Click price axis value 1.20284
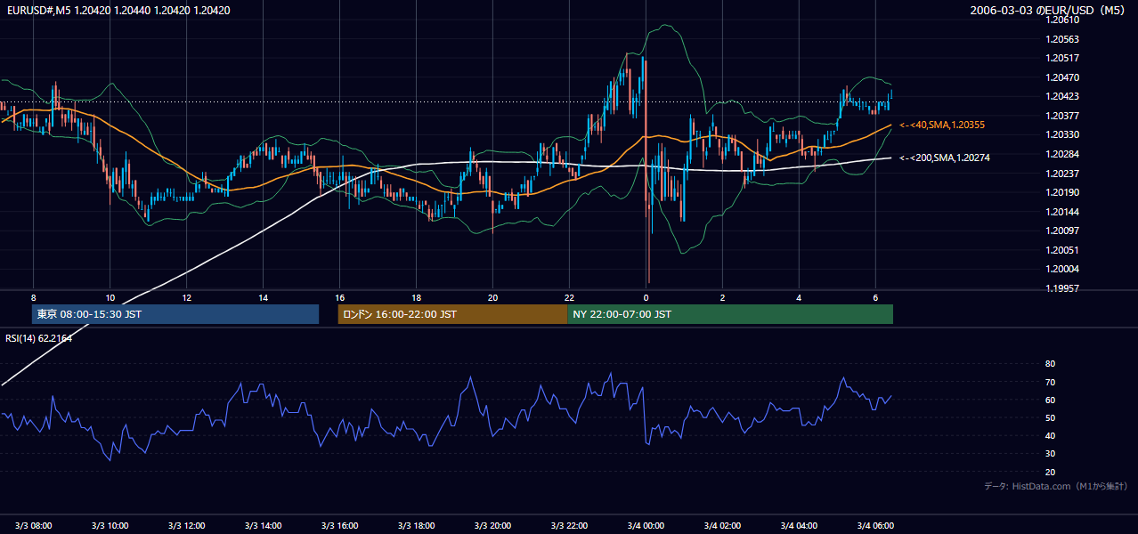 (1063, 154)
